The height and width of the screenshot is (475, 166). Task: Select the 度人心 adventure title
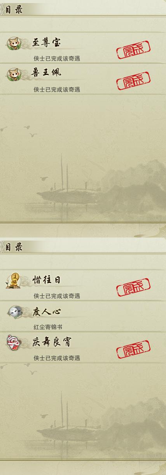coord(47,311)
